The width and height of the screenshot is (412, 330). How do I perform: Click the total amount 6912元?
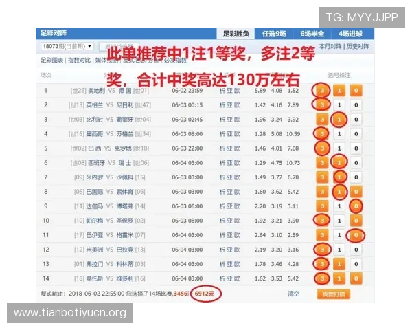[205, 294]
